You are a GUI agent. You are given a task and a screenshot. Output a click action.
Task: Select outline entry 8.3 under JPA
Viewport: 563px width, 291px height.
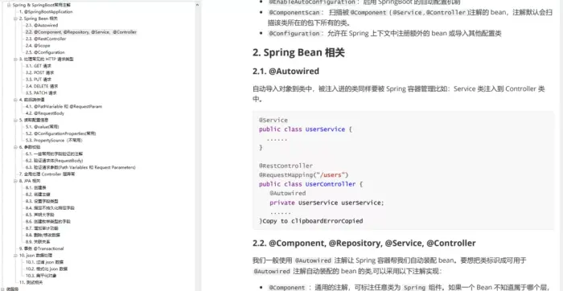(42, 201)
